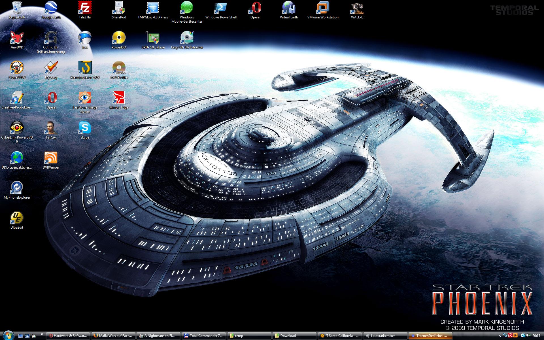Launch CloneDVD2 sheep icon

coord(17,68)
